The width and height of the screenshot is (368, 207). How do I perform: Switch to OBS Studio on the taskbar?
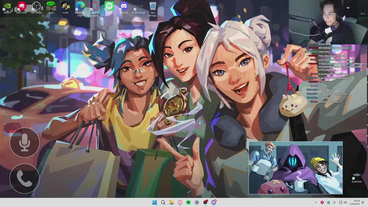(x=205, y=202)
